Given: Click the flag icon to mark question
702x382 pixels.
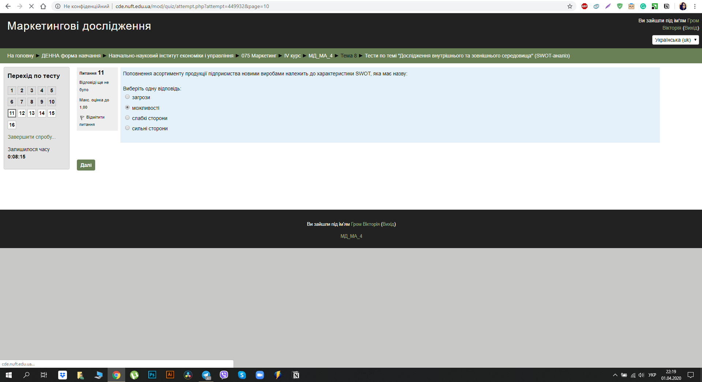Looking at the screenshot, I should point(82,117).
